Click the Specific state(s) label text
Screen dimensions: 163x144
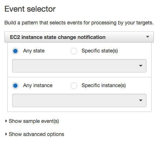(100, 51)
